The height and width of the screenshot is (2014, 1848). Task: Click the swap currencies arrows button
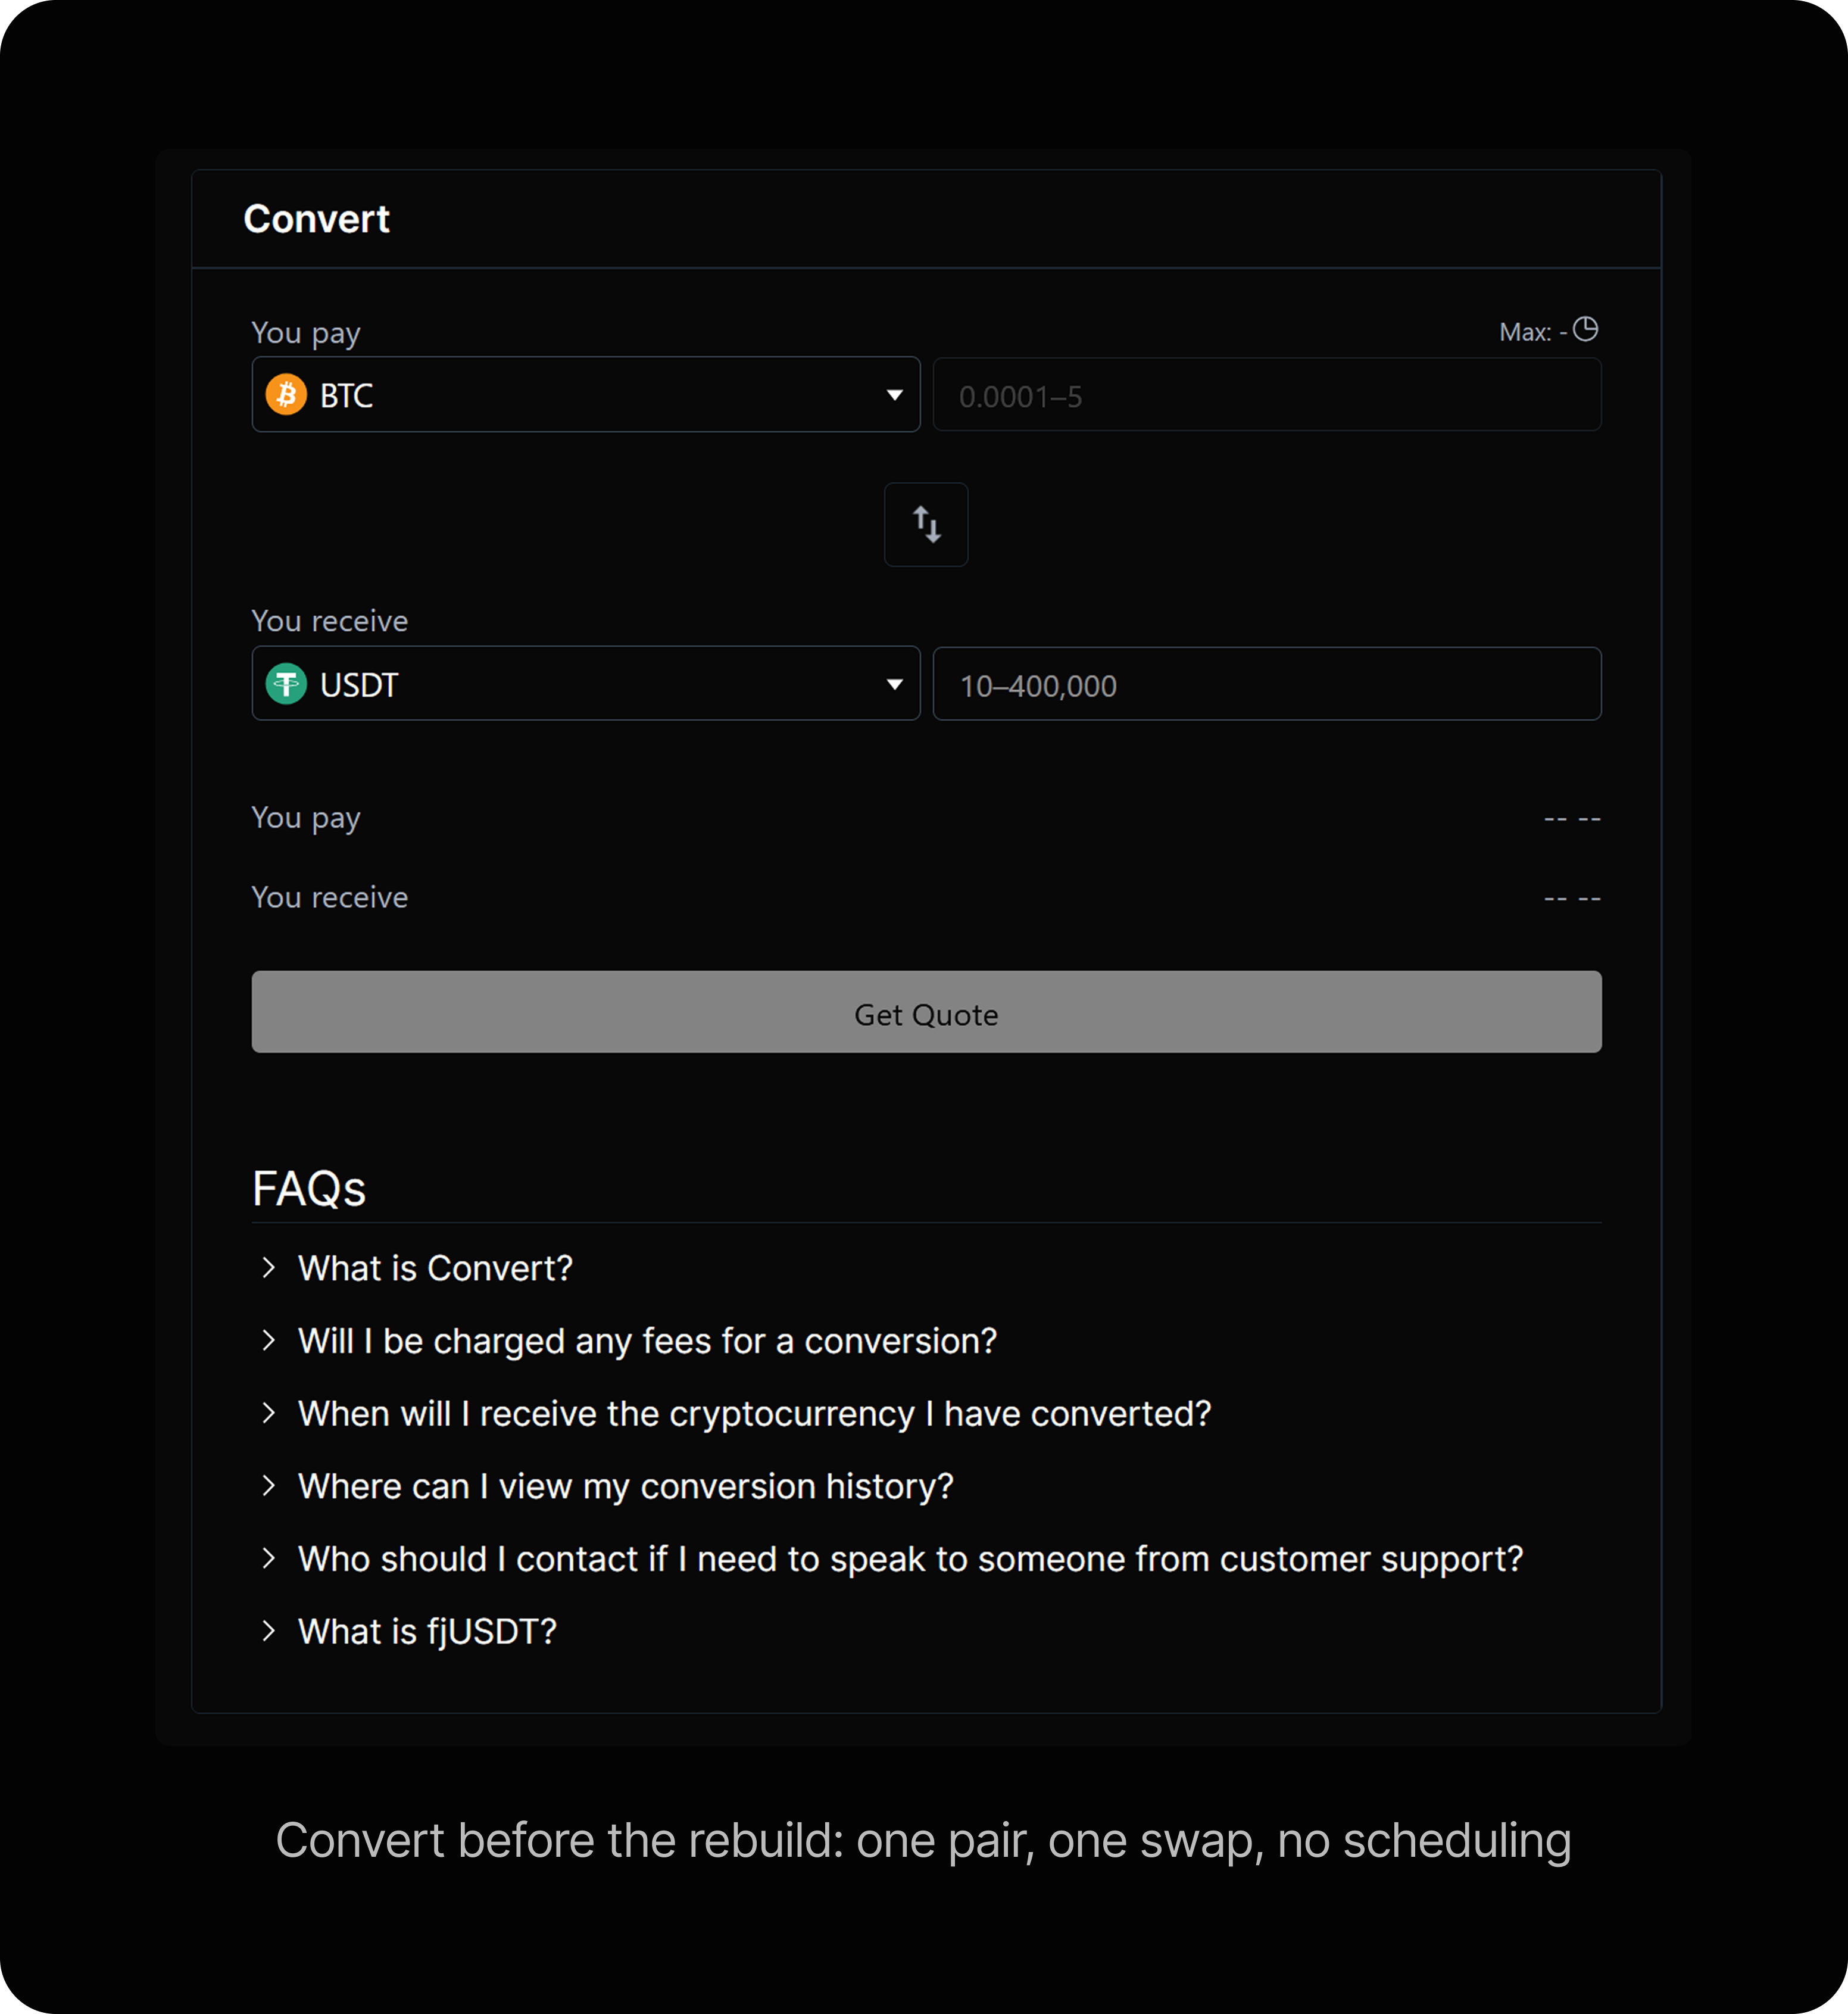point(925,524)
